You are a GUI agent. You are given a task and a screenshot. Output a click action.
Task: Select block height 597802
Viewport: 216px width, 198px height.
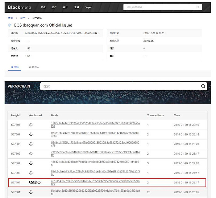[16, 183]
